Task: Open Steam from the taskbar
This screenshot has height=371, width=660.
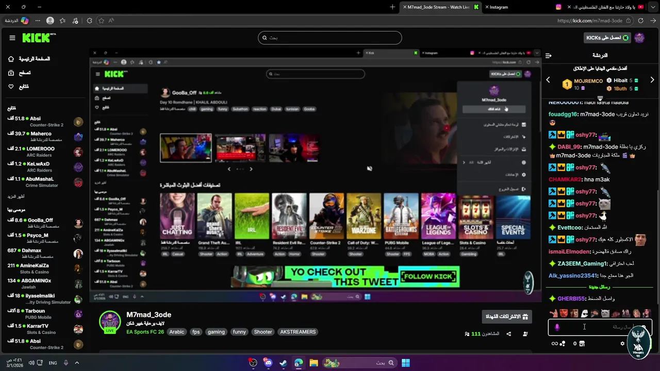Action: point(283,363)
